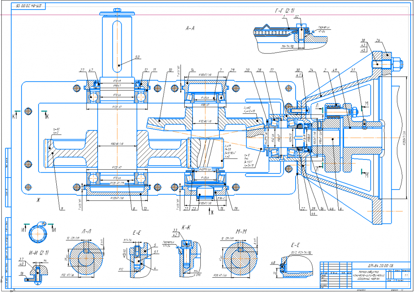Select callout number 32 in the Г-Г view
This screenshot has height=293, width=414.
pos(296,17)
